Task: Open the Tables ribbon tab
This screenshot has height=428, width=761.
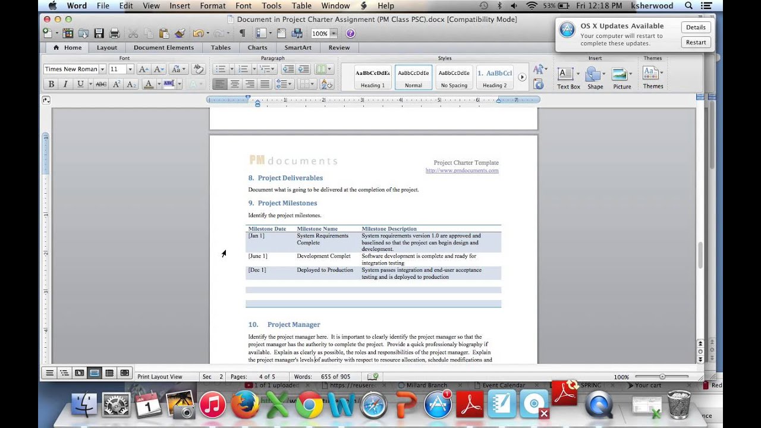Action: pyautogui.click(x=221, y=48)
